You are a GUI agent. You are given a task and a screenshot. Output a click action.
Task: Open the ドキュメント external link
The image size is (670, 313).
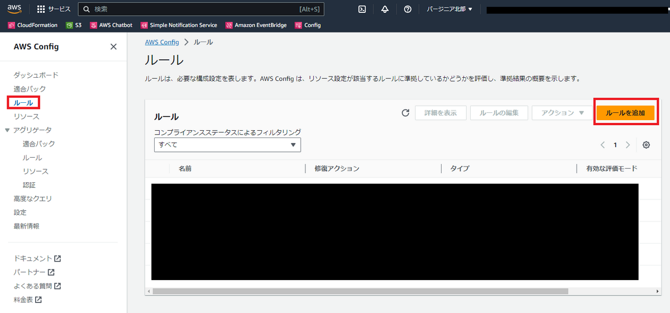37,259
